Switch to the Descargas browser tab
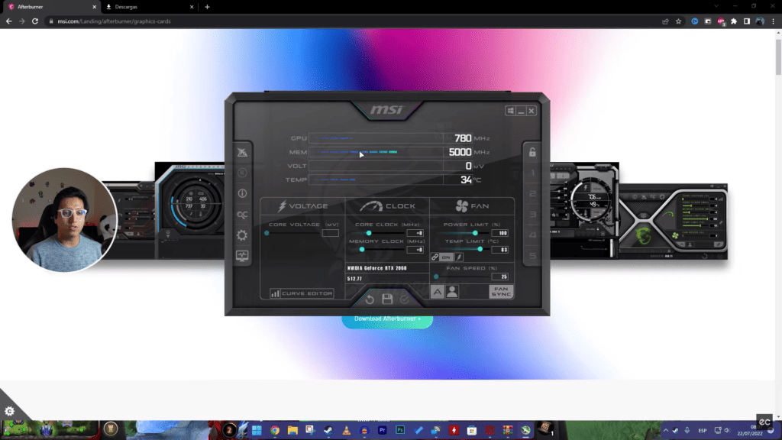Image resolution: width=782 pixels, height=440 pixels. coord(148,7)
